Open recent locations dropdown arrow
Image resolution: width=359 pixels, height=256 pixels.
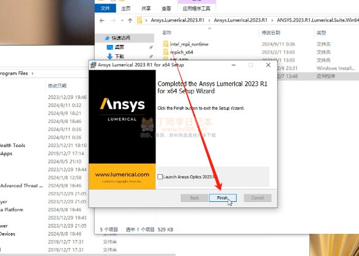pyautogui.click(x=122, y=21)
